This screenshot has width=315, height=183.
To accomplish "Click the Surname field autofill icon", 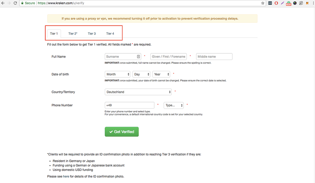I will (x=139, y=57).
